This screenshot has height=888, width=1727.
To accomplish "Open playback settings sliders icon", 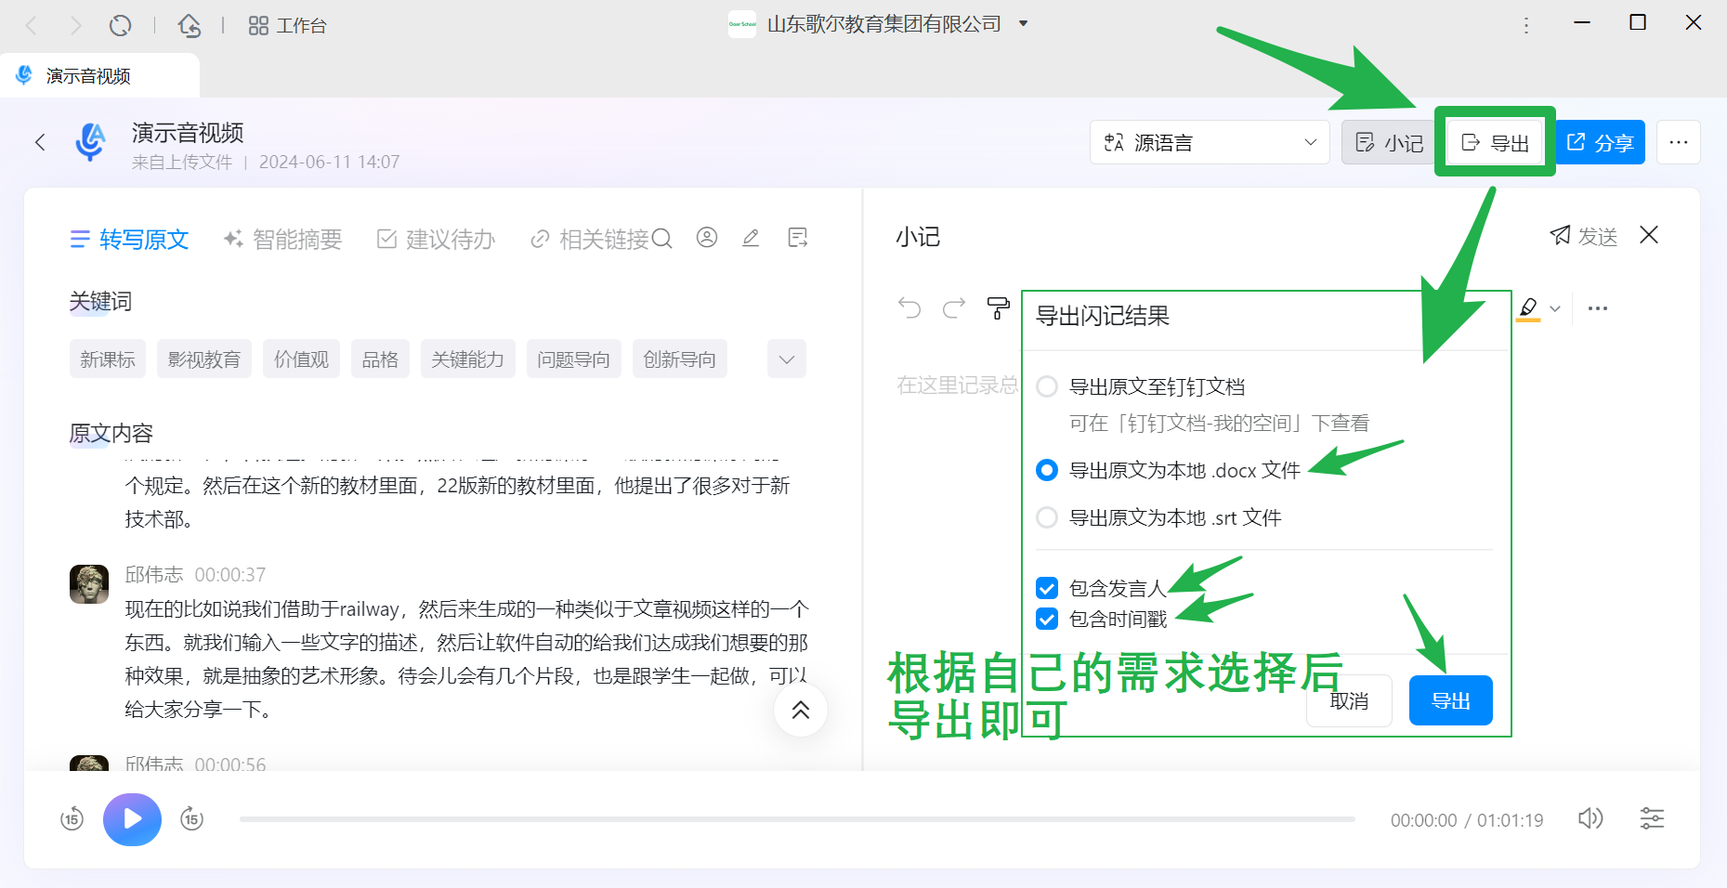I will pos(1652,818).
